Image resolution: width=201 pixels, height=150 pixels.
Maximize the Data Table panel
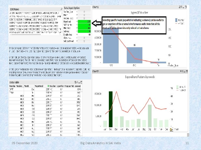pyautogui.click(x=81, y=82)
